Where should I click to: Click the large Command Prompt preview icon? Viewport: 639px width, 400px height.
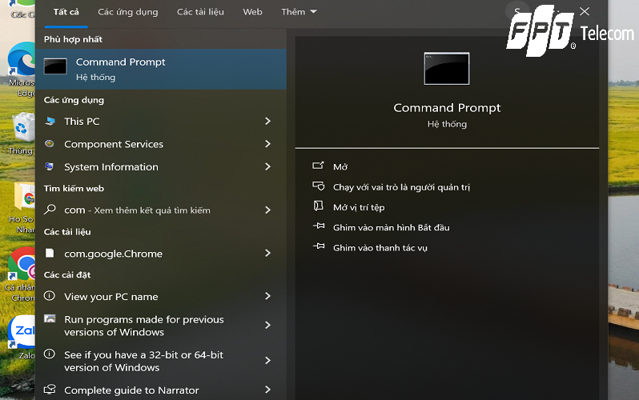pyautogui.click(x=446, y=69)
